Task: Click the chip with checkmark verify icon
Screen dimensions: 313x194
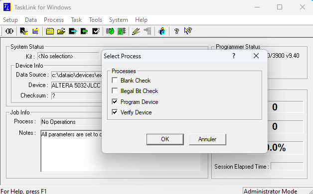Action: pyautogui.click(x=96, y=31)
